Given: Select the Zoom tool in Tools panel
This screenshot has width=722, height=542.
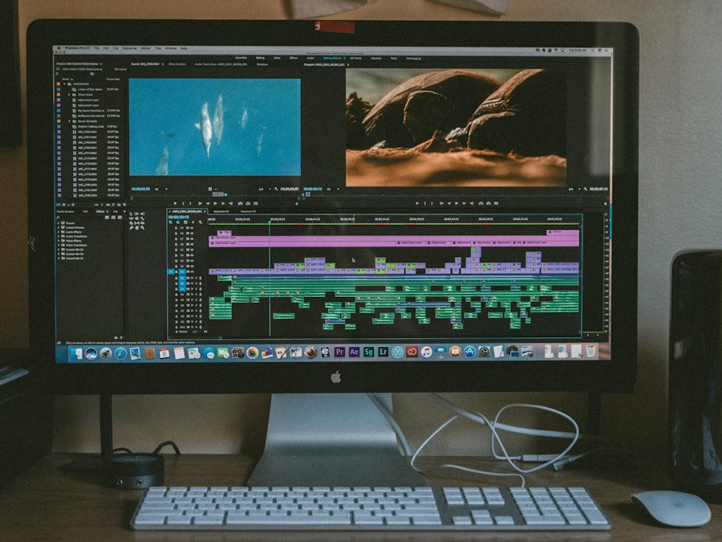Looking at the screenshot, I should pyautogui.click(x=142, y=228).
